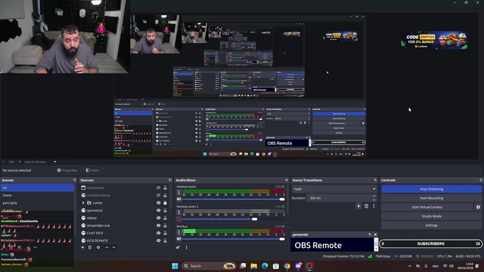Undock the gomando dock panel

point(370,235)
